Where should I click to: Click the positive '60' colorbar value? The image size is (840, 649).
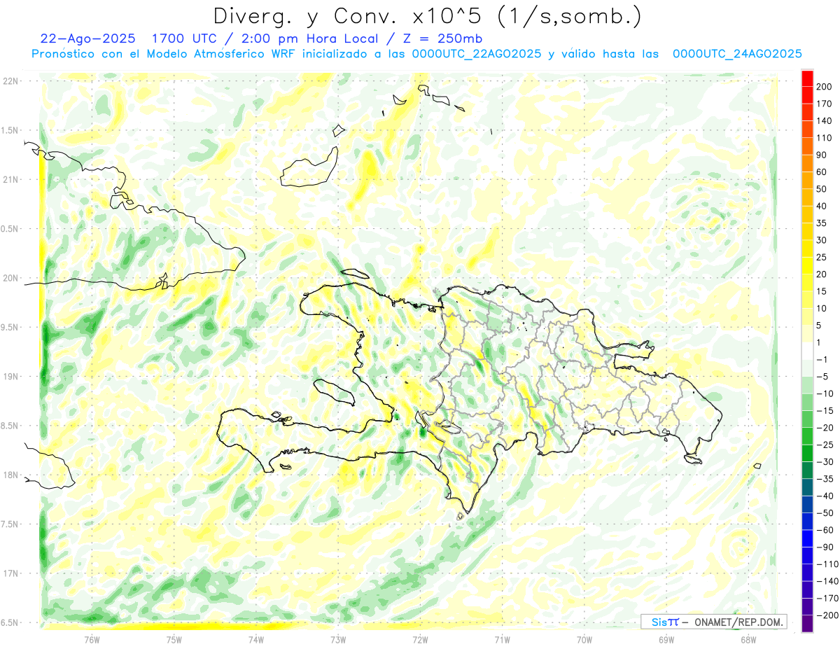(x=822, y=172)
